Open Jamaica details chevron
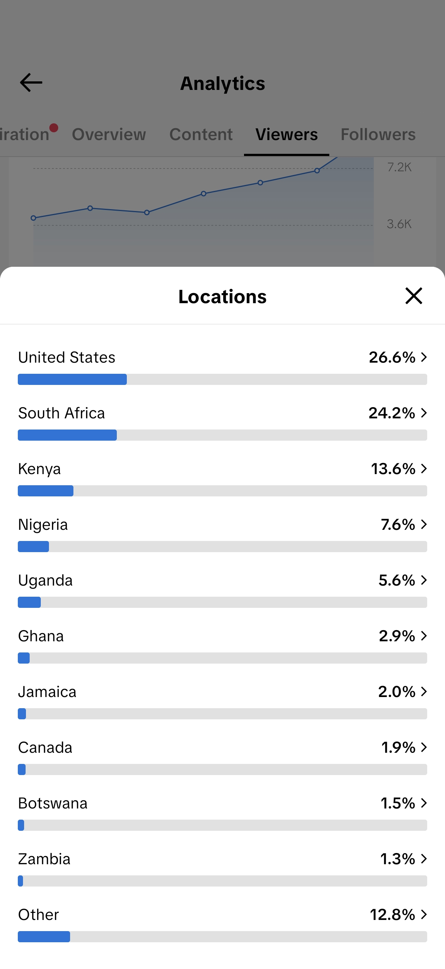This screenshot has height=969, width=445. (x=424, y=691)
